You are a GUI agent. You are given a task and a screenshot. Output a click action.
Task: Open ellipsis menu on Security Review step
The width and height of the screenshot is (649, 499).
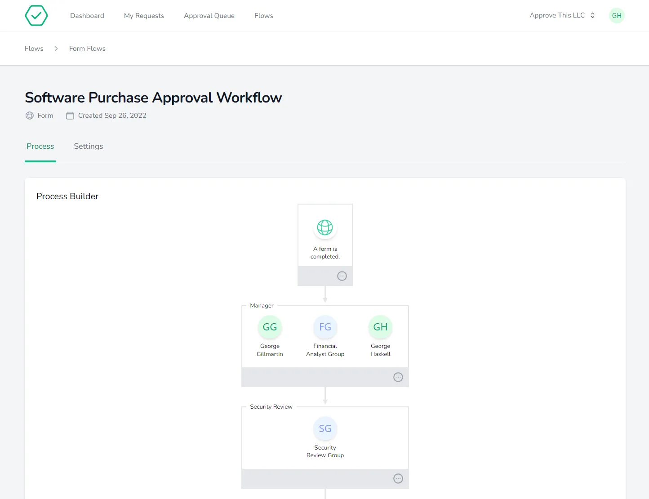click(398, 479)
